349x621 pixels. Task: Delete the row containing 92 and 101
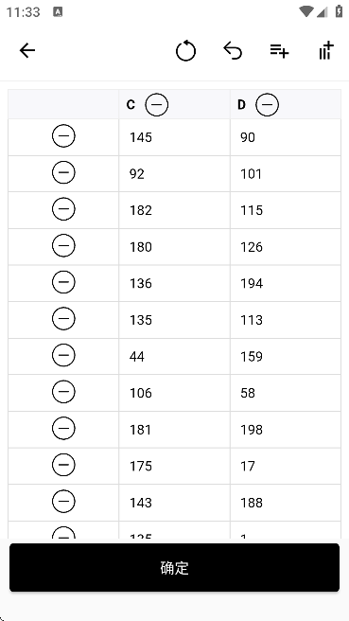point(63,172)
